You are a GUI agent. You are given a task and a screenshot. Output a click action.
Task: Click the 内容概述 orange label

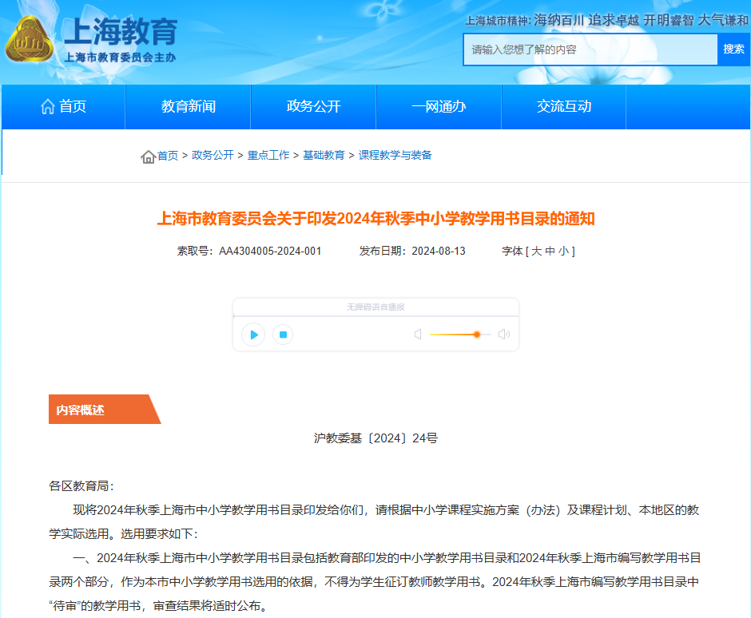coord(105,410)
